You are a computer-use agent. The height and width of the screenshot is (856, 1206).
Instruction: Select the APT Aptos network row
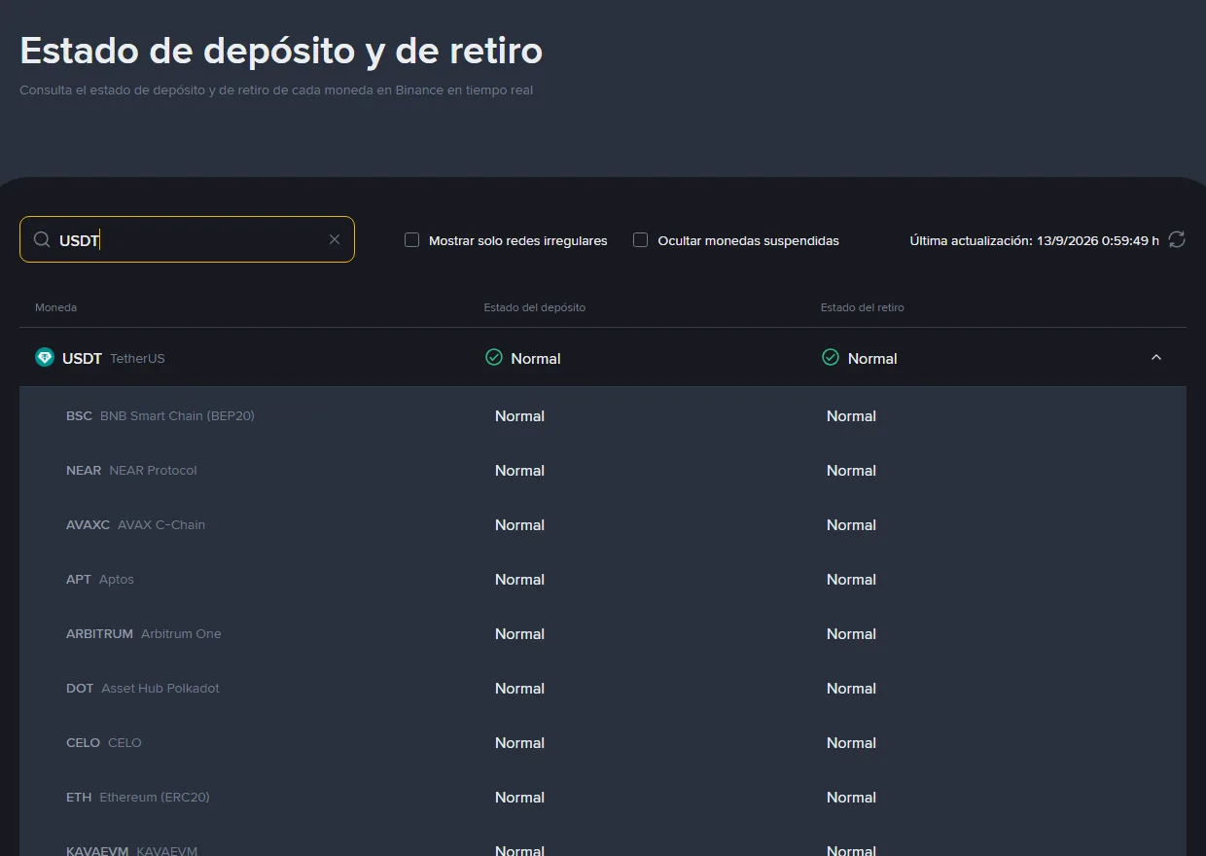pos(603,579)
